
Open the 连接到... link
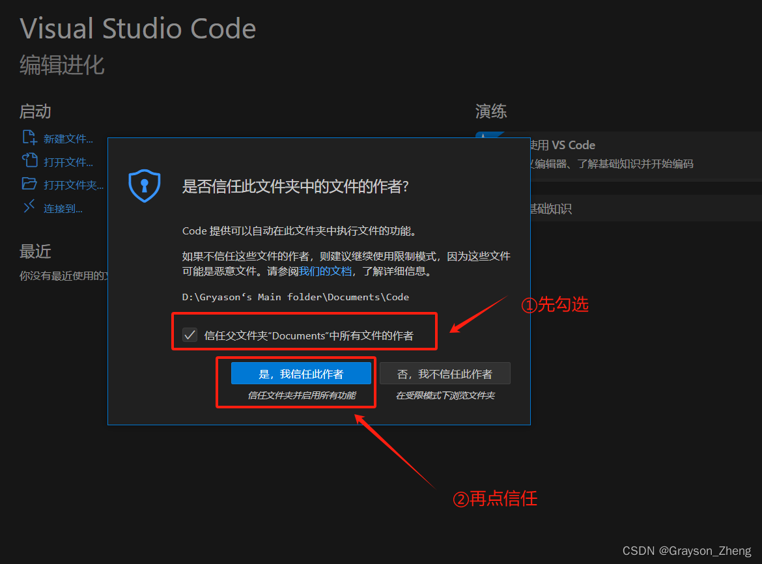63,209
